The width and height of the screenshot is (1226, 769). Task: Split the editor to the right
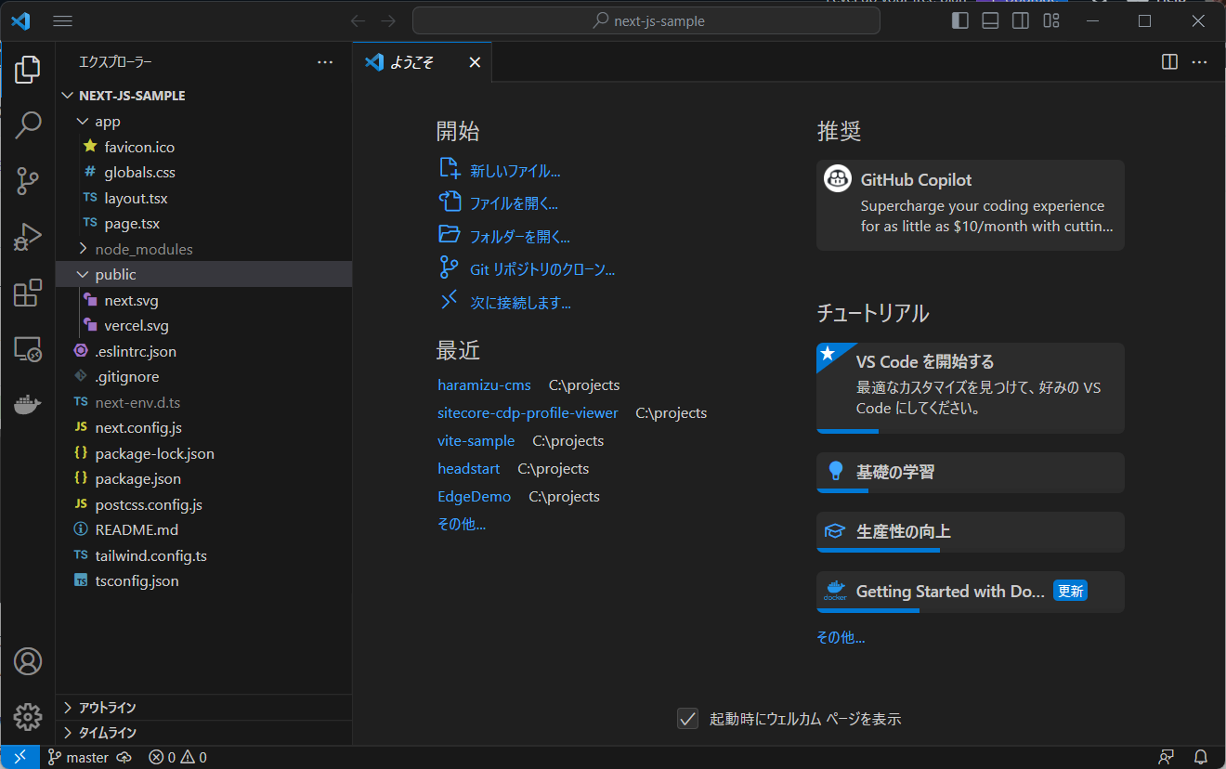1169,62
